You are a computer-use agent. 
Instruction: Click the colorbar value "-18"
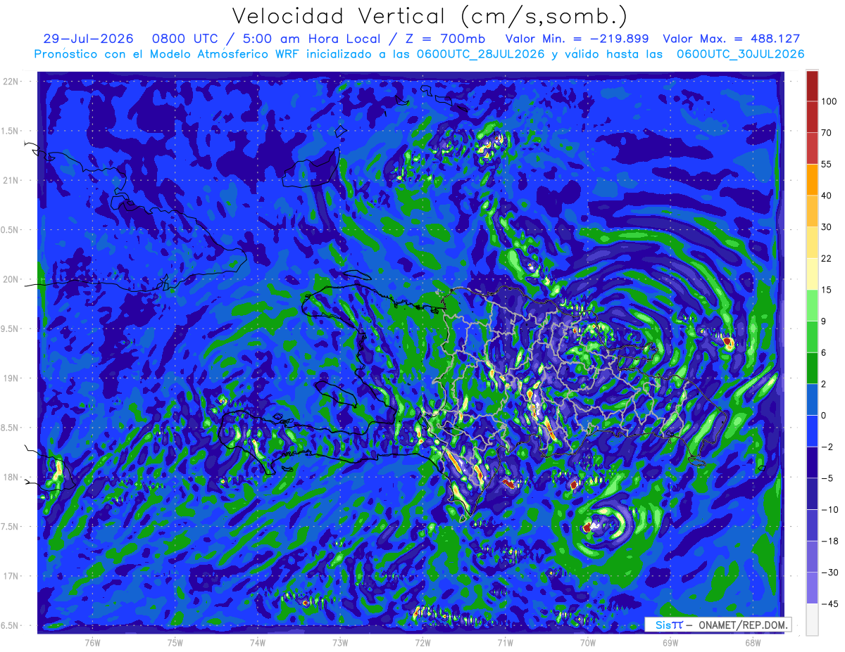[828, 541]
